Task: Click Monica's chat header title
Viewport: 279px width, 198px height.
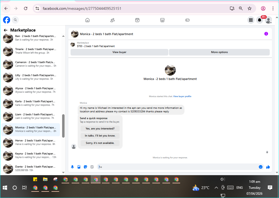Action: 107,34
